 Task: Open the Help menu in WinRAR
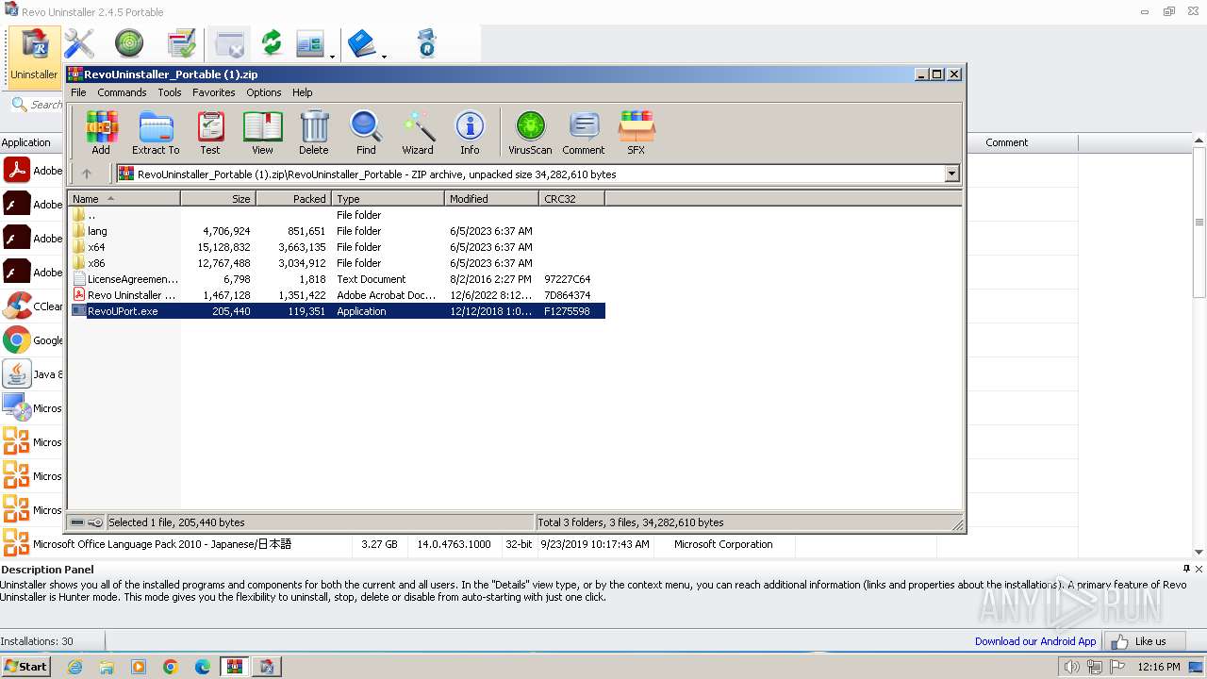coord(302,92)
